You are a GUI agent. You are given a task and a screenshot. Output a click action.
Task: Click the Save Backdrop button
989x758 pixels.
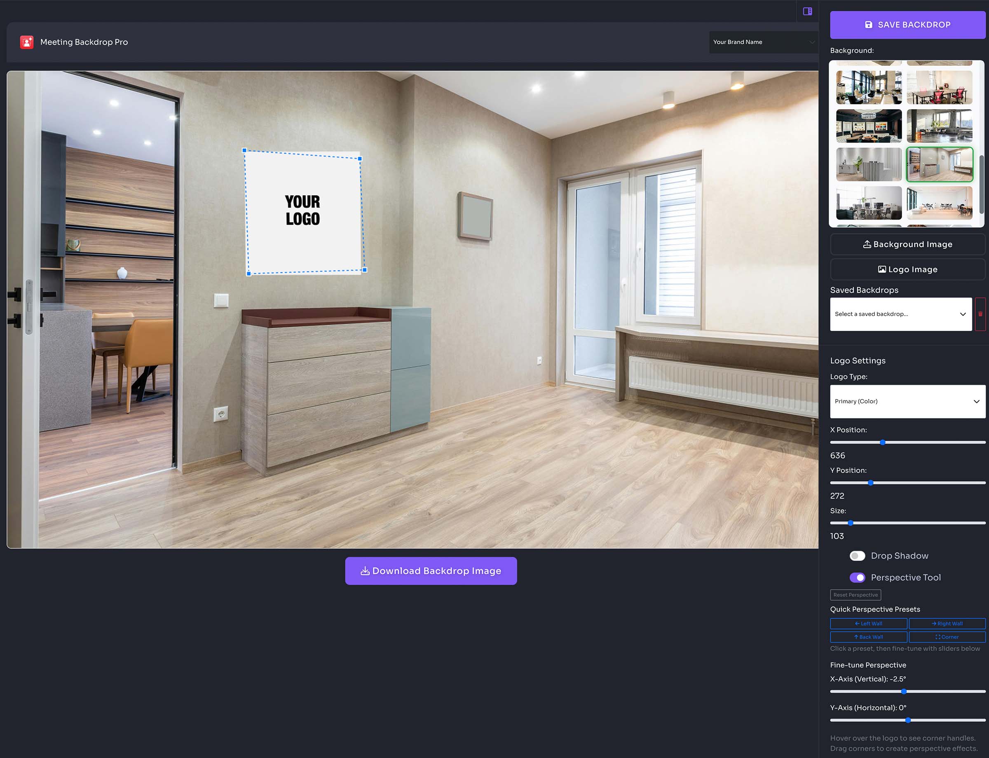907,25
